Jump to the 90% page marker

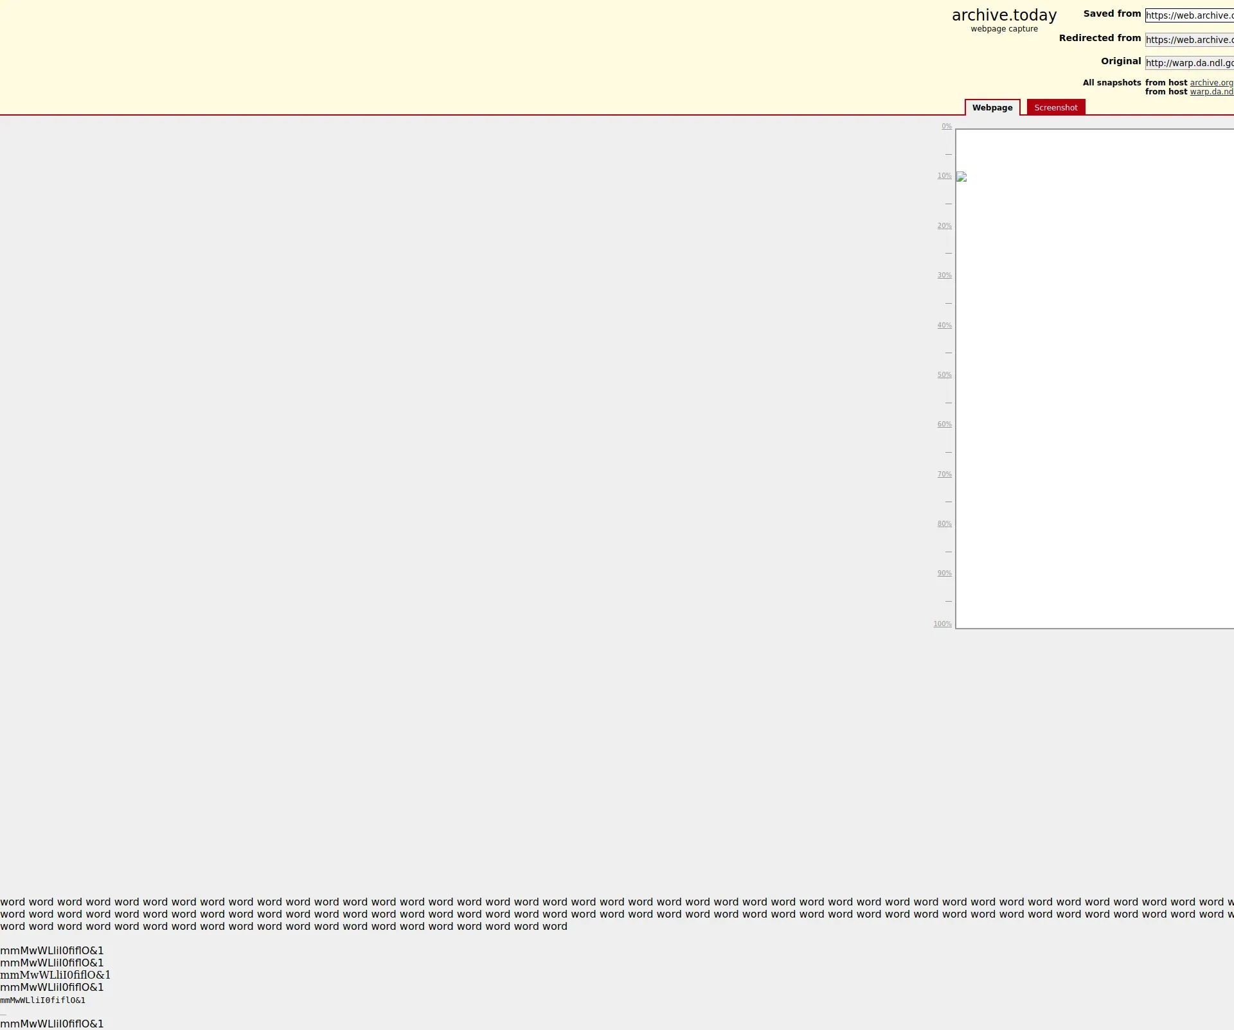pos(944,573)
